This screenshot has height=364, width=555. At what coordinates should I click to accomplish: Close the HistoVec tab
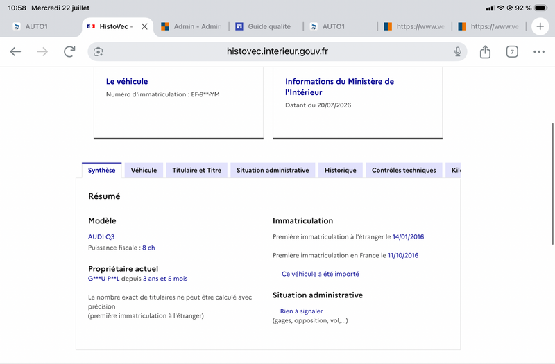coord(144,26)
